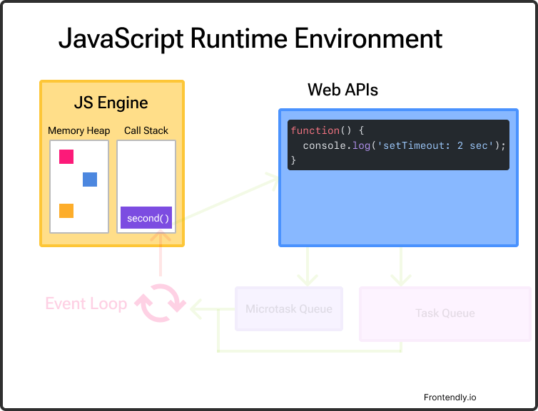Click the down arrow above Microtask Queue
538x411 pixels.
(x=308, y=266)
